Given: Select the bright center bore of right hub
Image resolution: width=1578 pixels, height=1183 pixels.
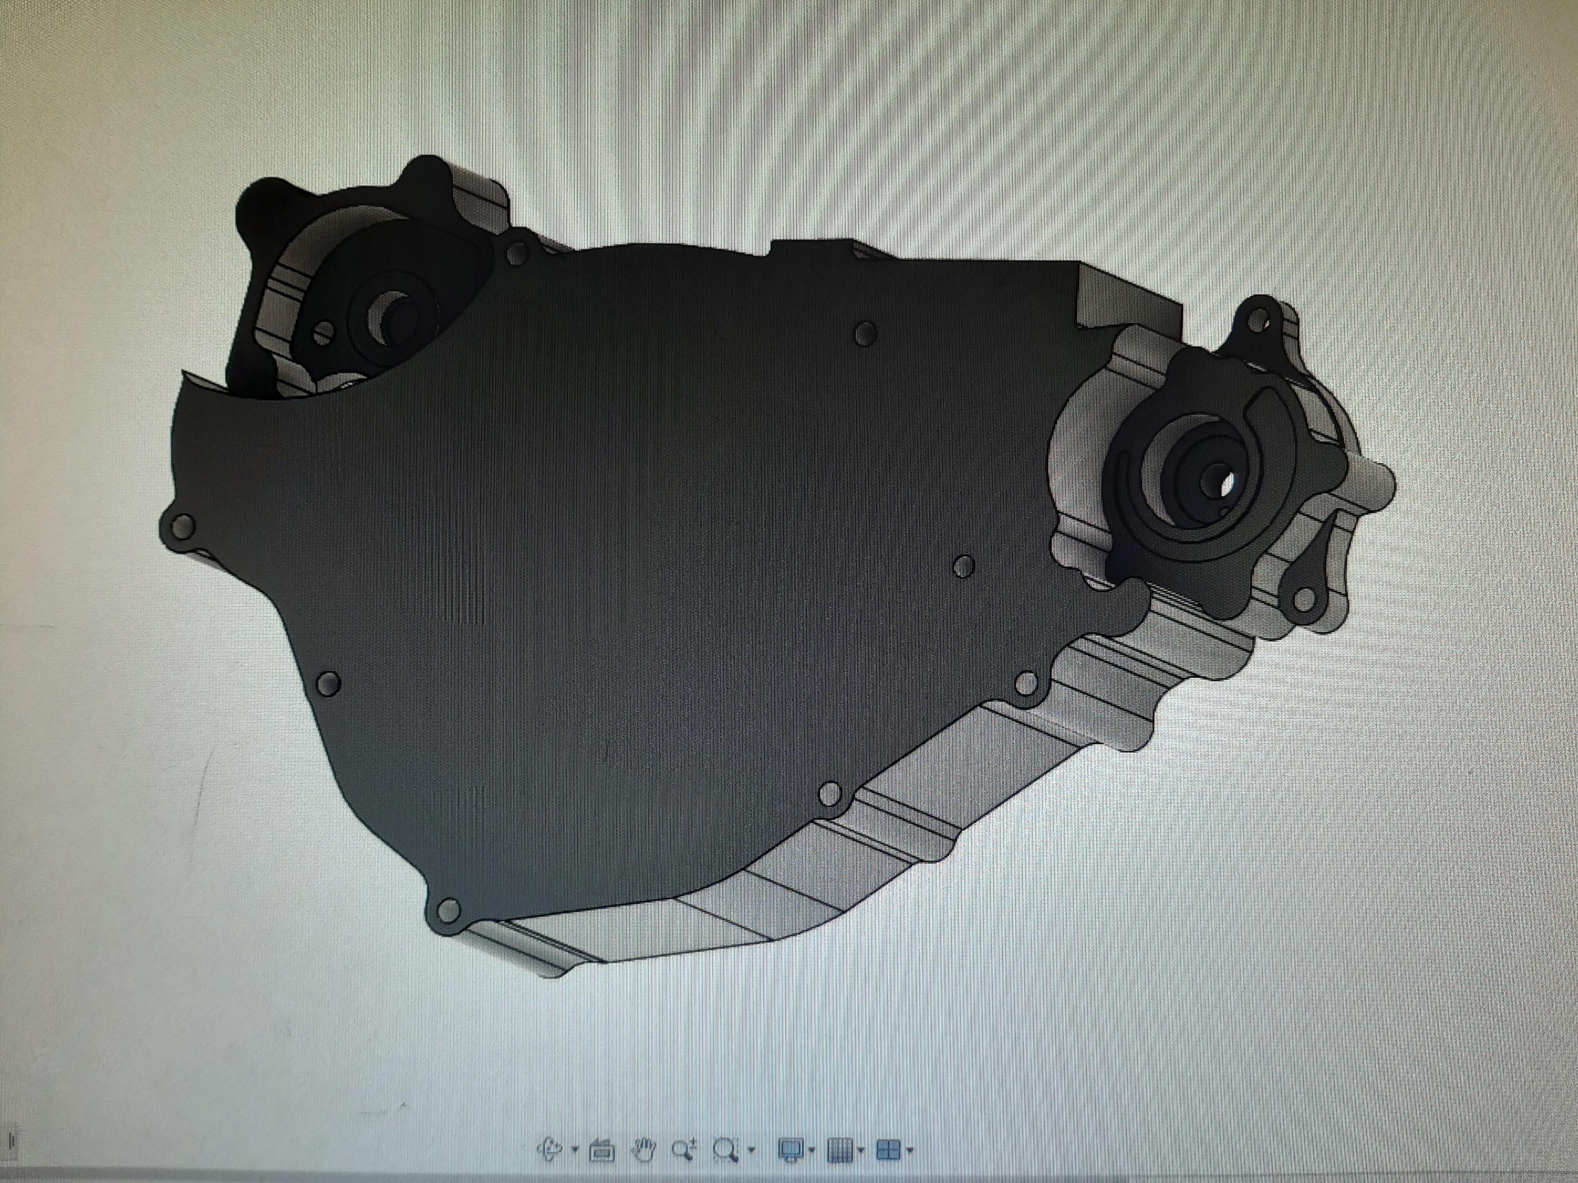Looking at the screenshot, I should pyautogui.click(x=1226, y=485).
